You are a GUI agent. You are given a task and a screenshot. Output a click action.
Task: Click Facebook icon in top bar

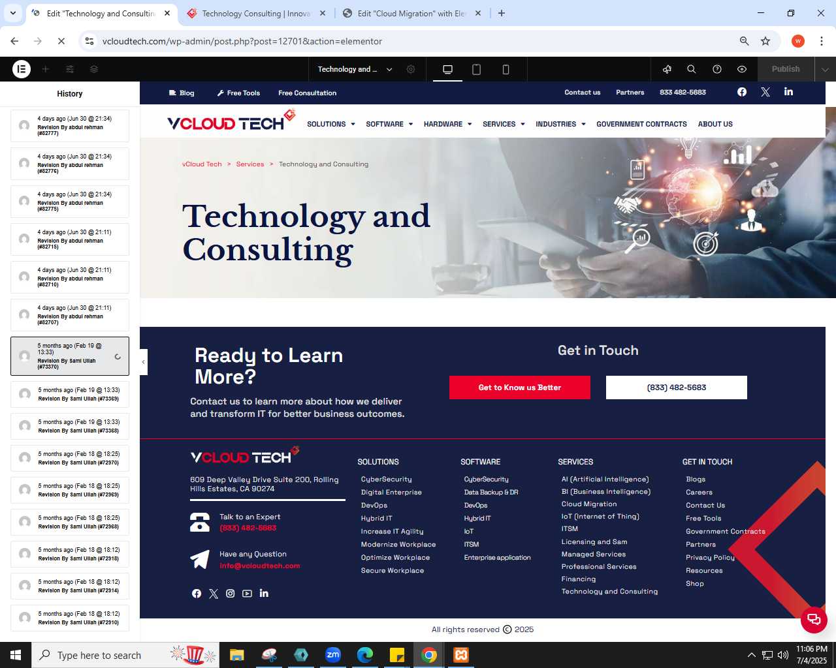tap(742, 92)
